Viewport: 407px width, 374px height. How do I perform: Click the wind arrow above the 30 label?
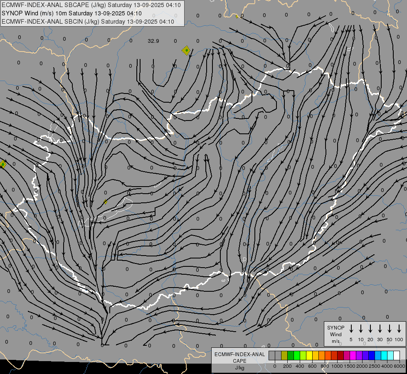pos(380,328)
